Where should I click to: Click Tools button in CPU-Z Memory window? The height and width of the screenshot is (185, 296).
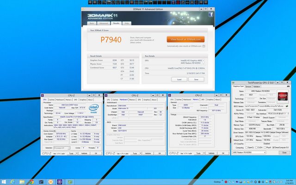click(198, 153)
